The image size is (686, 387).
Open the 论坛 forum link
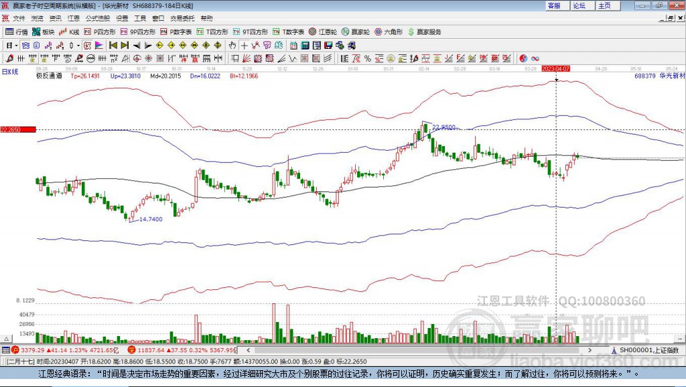pyautogui.click(x=579, y=5)
